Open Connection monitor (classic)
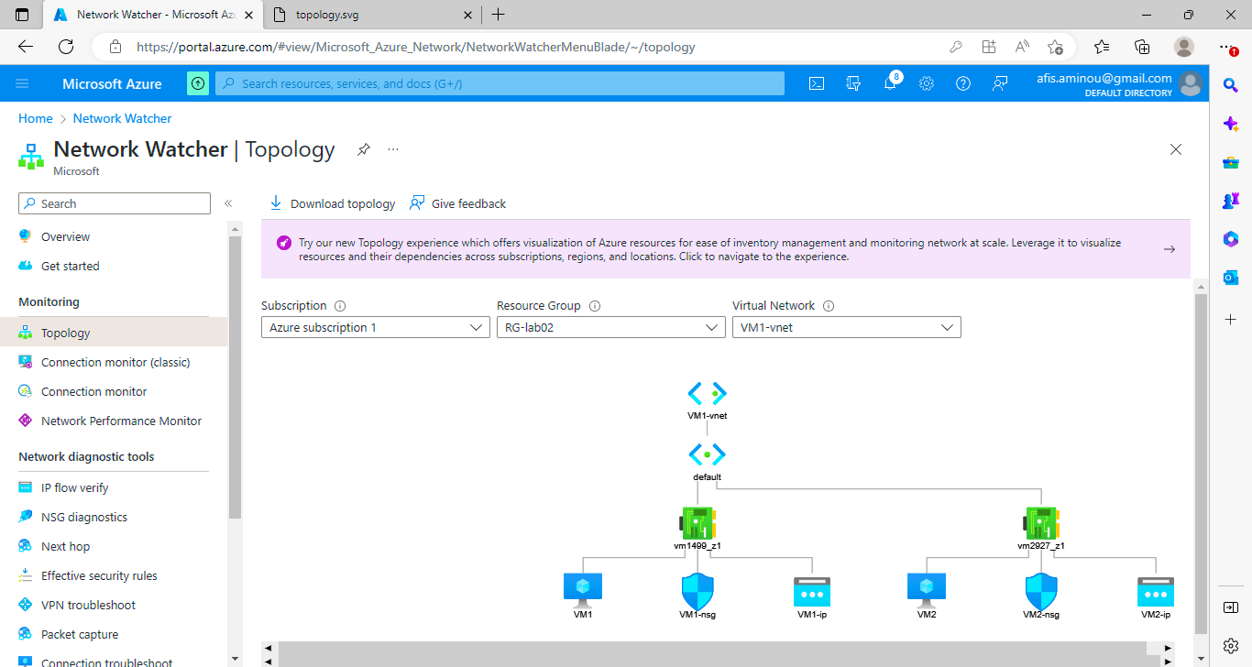 (115, 362)
